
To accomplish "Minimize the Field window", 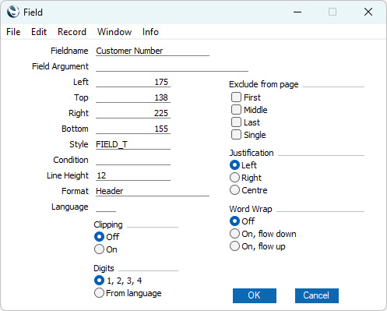I will pos(297,12).
